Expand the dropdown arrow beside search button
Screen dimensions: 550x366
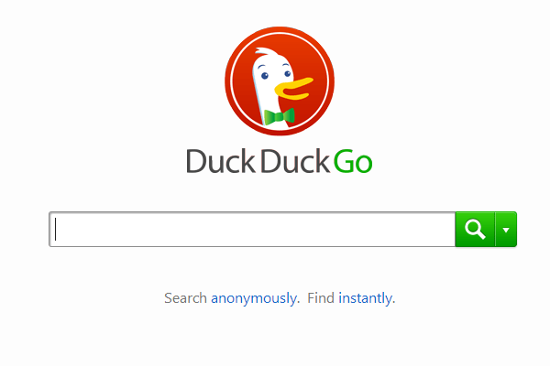(506, 230)
